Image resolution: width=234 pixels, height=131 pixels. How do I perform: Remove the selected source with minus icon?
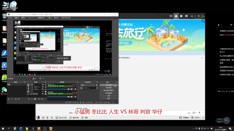pyautogui.click(x=32, y=99)
